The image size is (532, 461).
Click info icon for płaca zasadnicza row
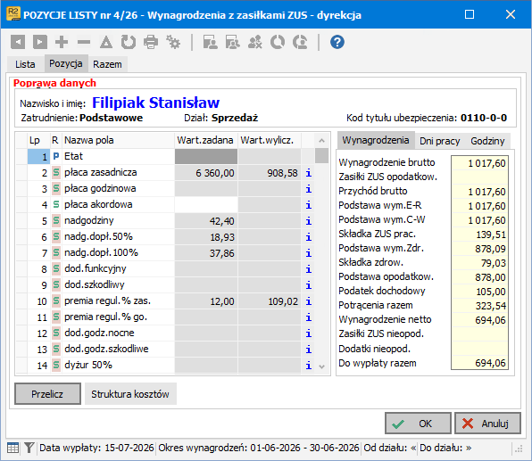click(x=308, y=173)
